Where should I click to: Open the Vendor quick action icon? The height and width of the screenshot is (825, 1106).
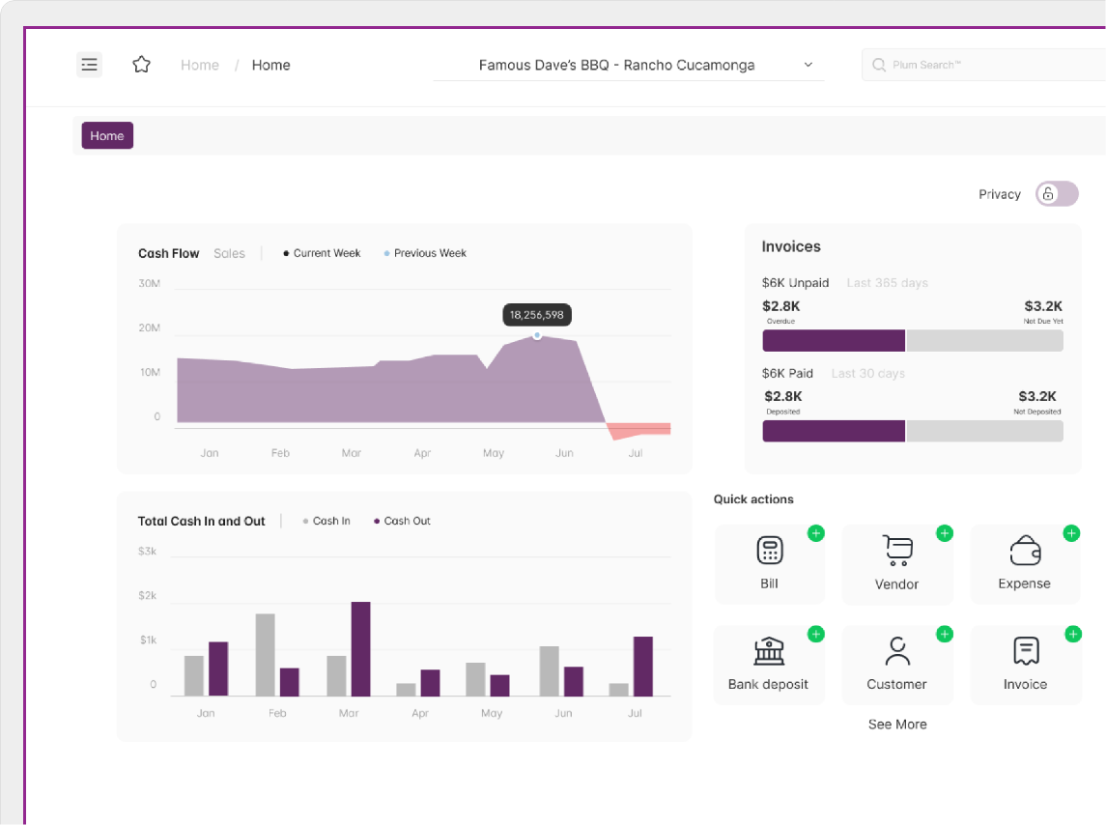click(897, 551)
